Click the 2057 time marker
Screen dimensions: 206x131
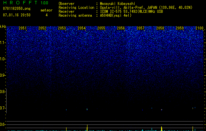[140, 28]
